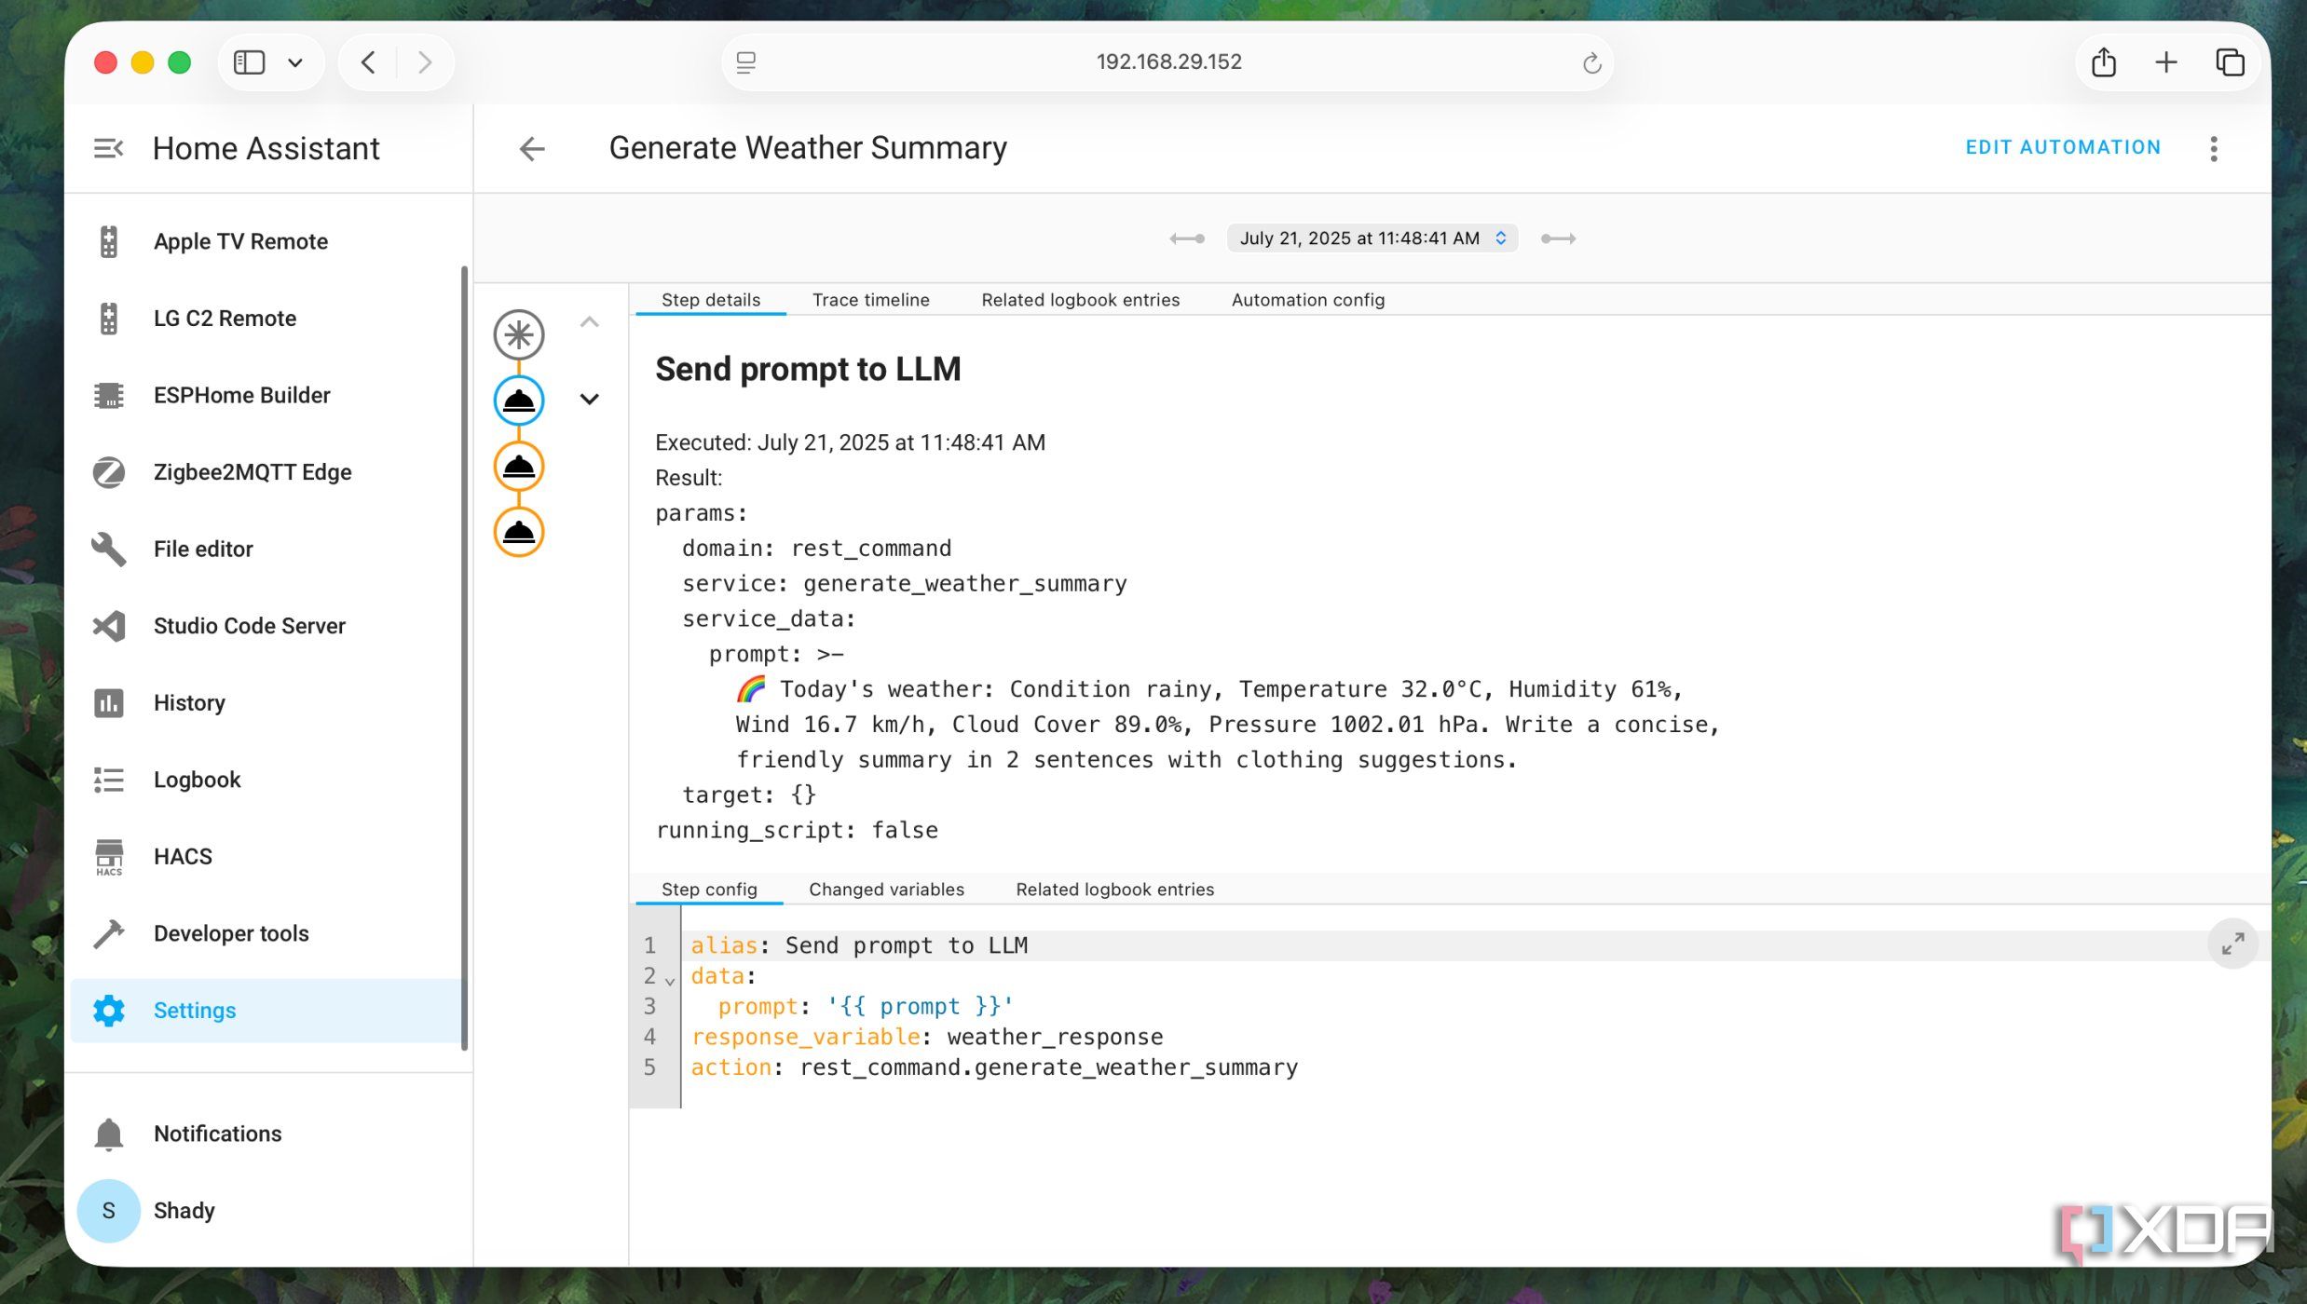Show Safari tab overview
The height and width of the screenshot is (1304, 2307).
pos(2230,62)
